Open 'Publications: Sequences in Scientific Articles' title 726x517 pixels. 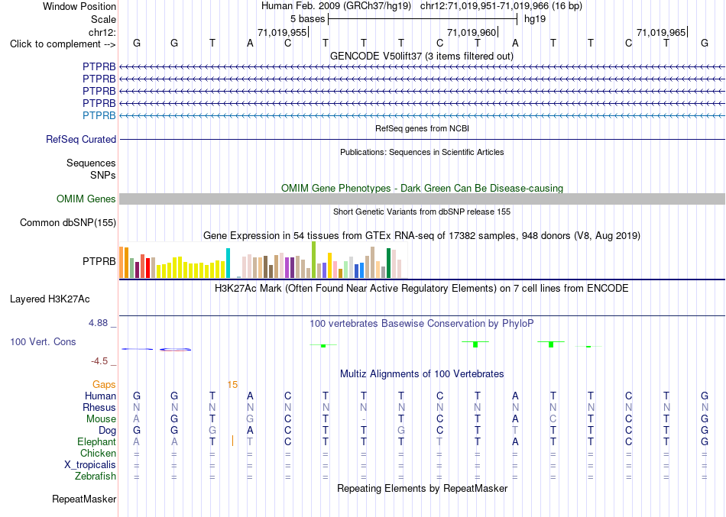(422, 152)
